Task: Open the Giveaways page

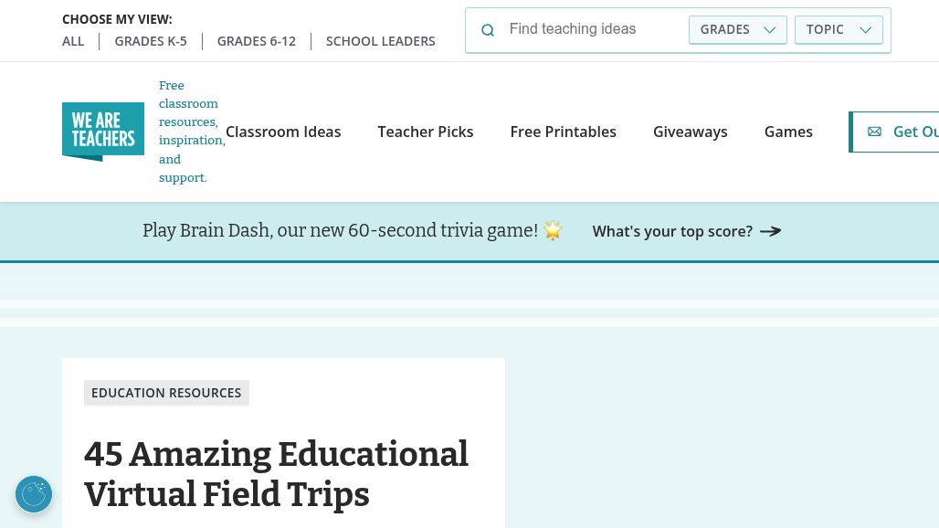Action: (691, 132)
